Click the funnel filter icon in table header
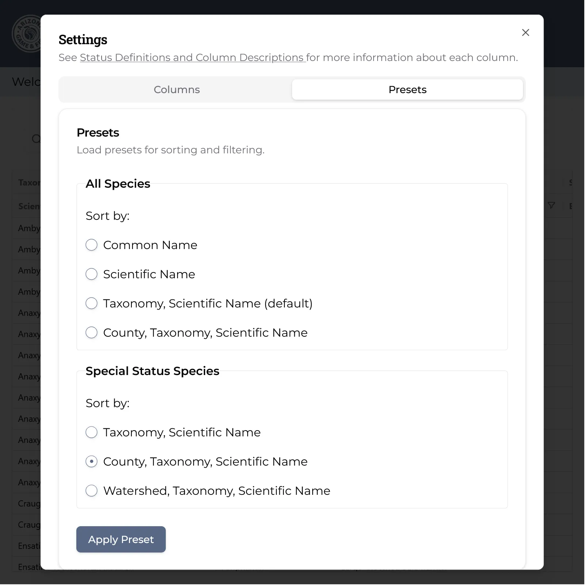The width and height of the screenshot is (585, 585). click(551, 206)
